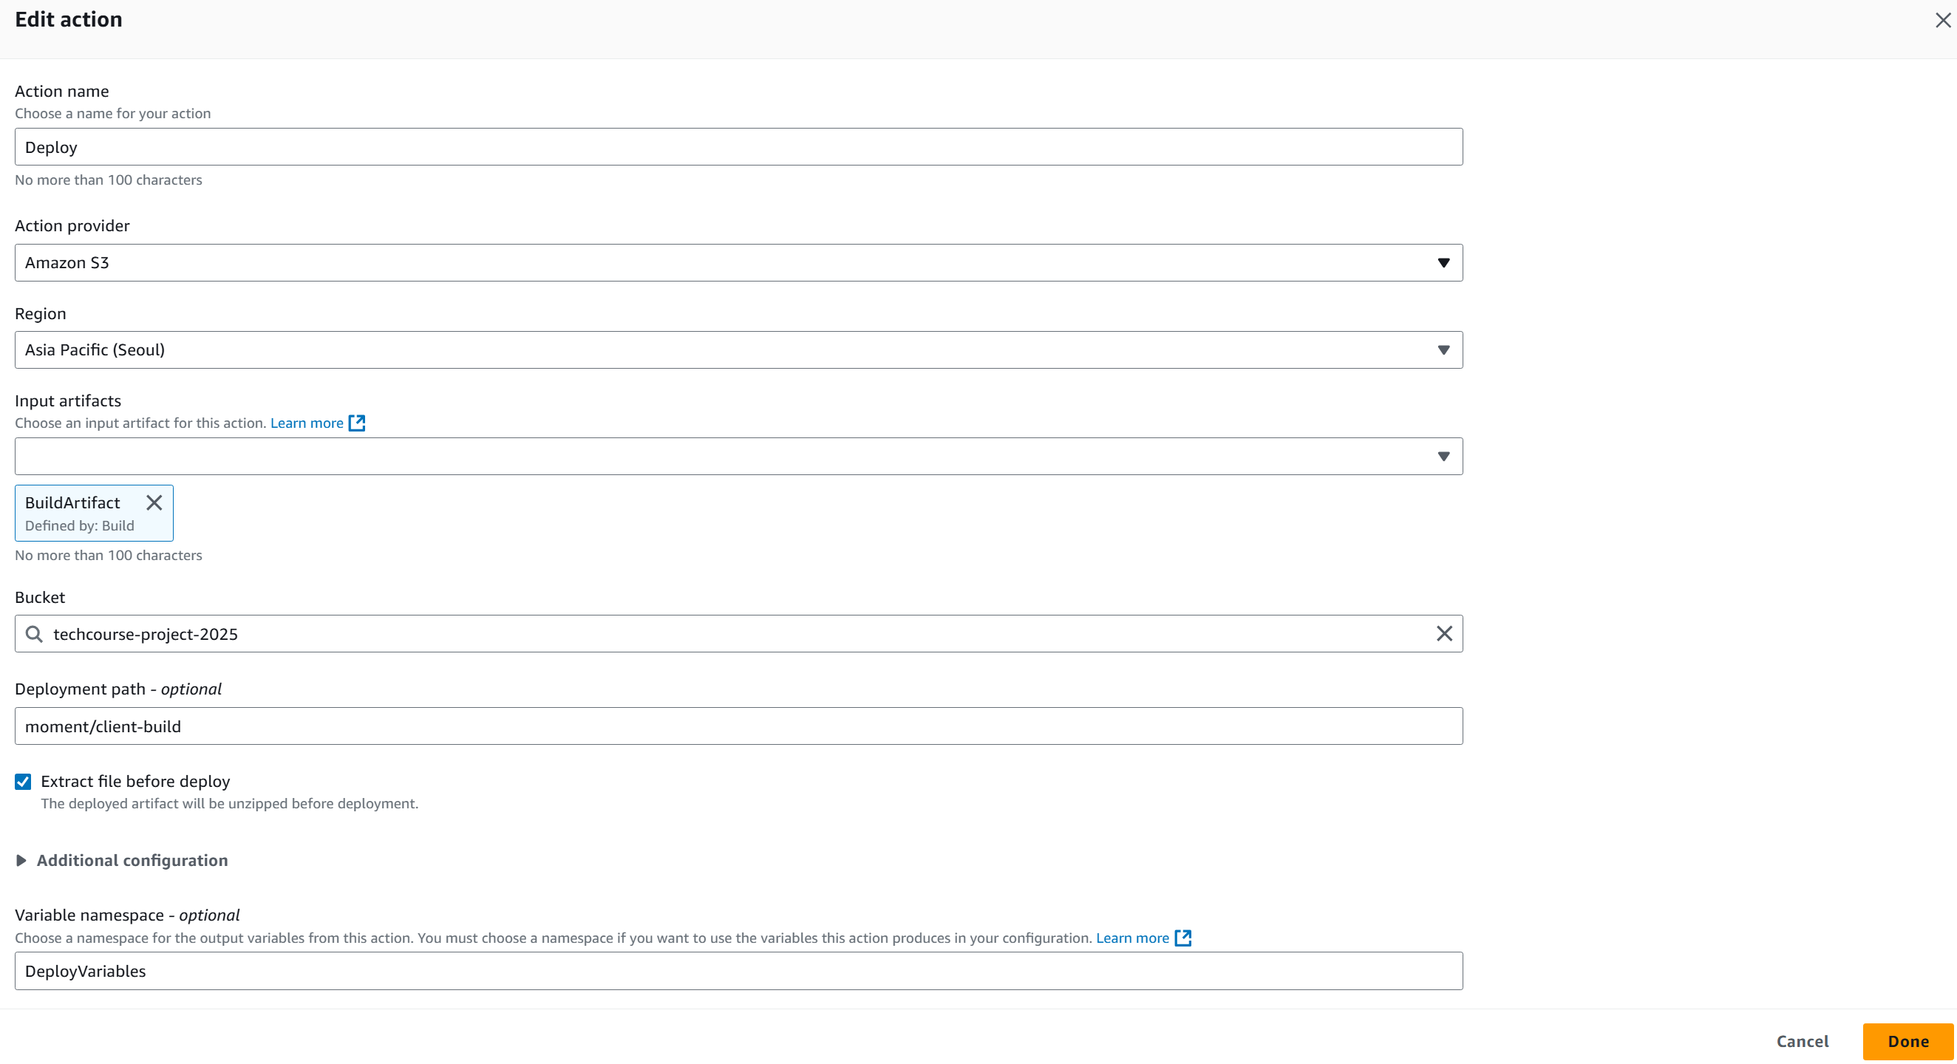Uncheck Extract file before deploy

24,782
